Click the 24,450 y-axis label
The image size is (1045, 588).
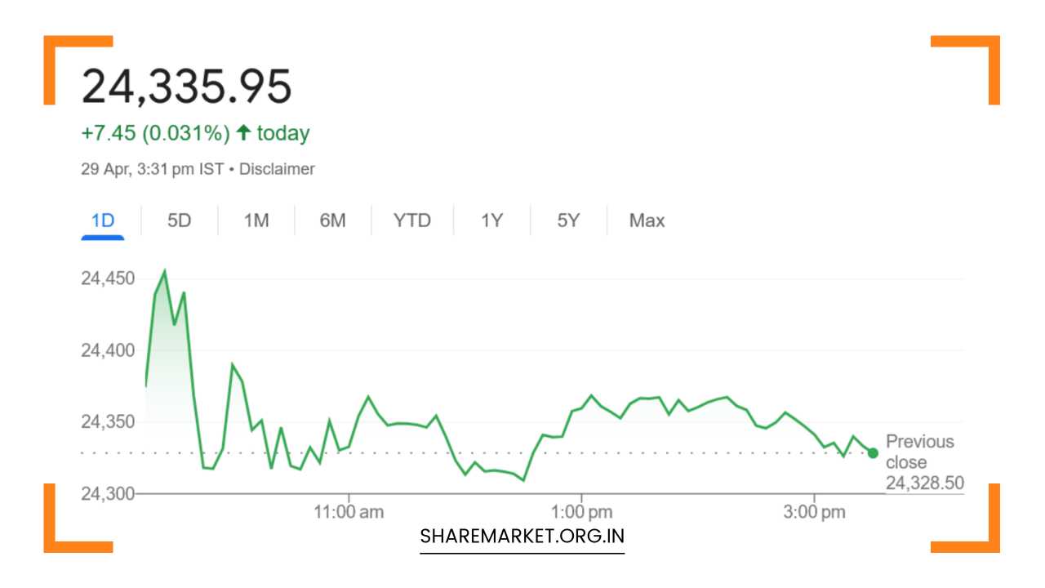(107, 278)
